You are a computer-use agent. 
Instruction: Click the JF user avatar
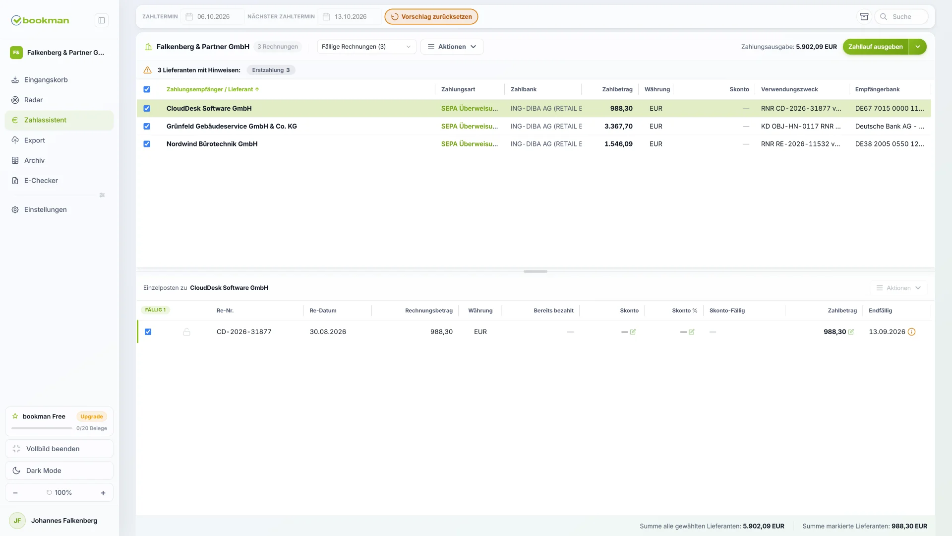(17, 521)
